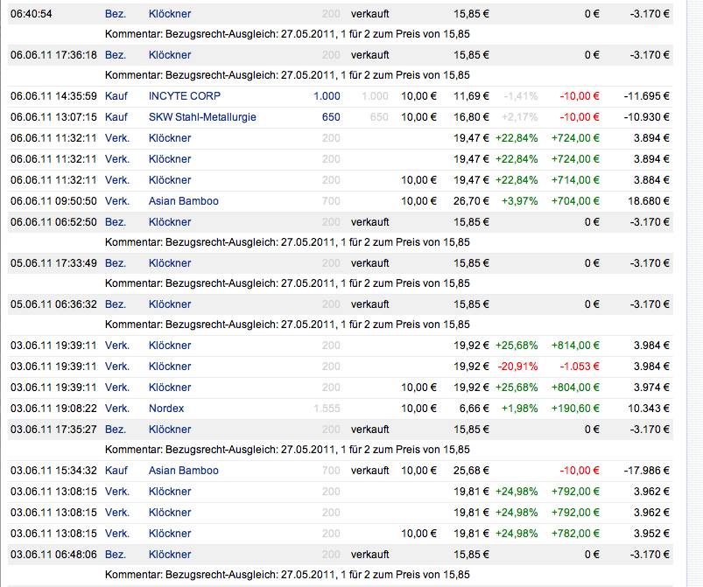Select Klöckner in the topmost 06:40:54 row
The width and height of the screenshot is (703, 587).
click(170, 14)
